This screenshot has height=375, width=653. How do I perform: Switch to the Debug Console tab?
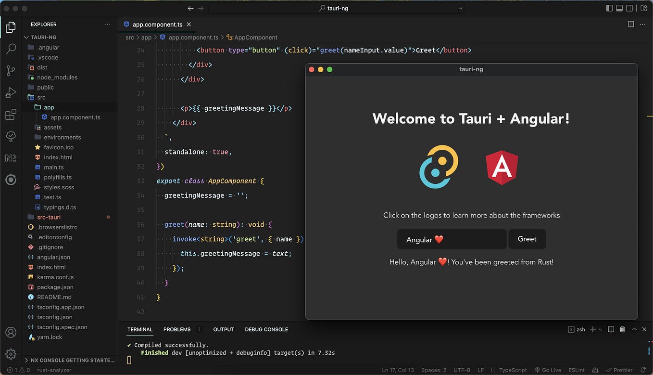266,329
